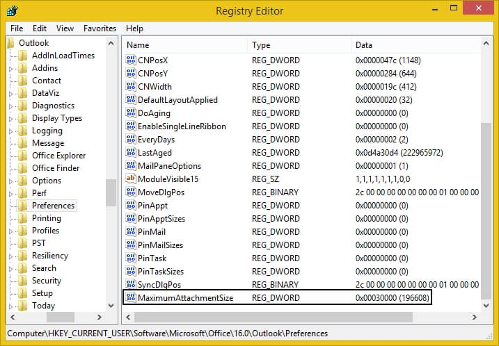Click the EveryDays value icon
This screenshot has width=499, height=346.
click(130, 139)
